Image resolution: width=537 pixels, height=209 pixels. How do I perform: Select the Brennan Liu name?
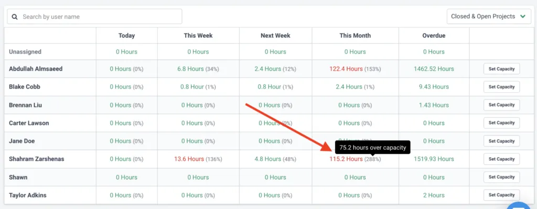[x=25, y=105]
